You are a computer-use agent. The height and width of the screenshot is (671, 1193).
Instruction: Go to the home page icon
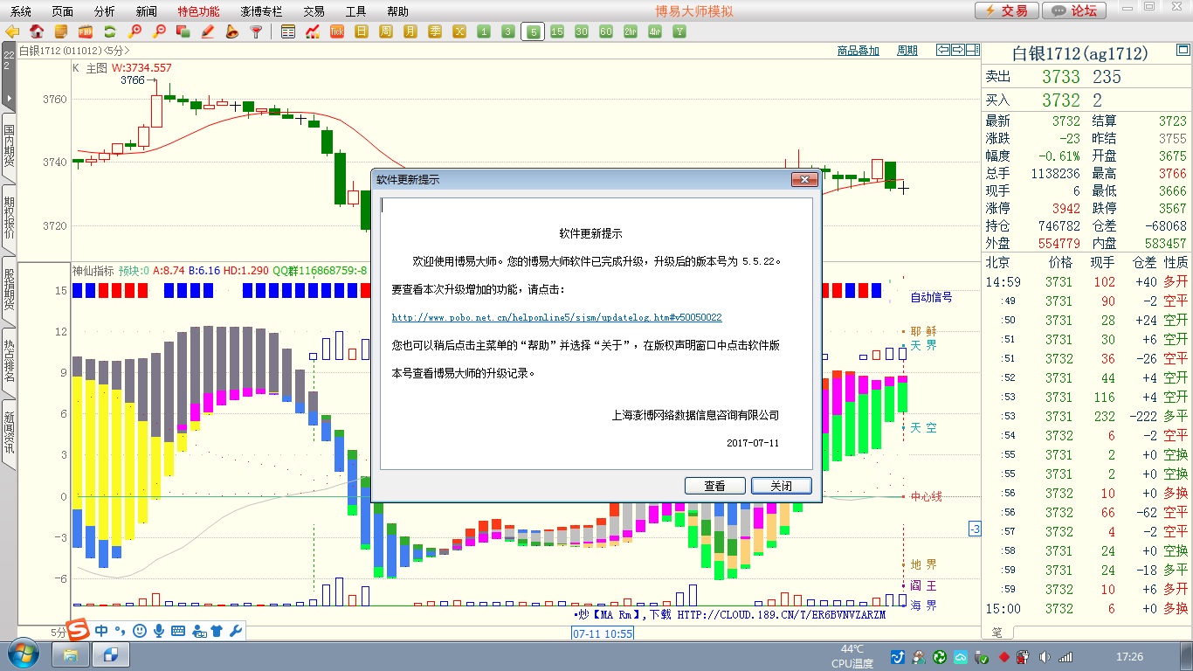[37, 31]
